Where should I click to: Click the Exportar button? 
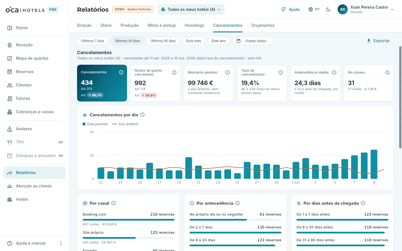pyautogui.click(x=378, y=41)
